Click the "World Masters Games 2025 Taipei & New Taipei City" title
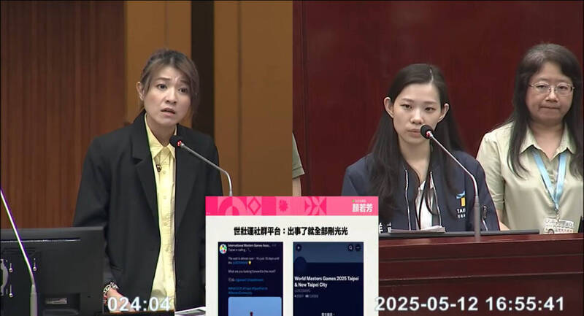This screenshot has width=584, height=316. click(x=326, y=282)
